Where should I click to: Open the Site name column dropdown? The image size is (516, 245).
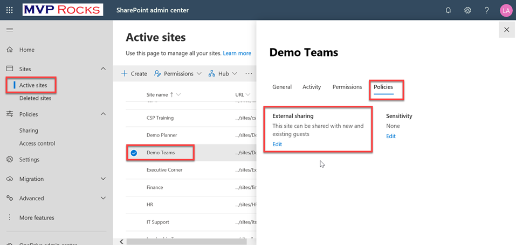coord(178,95)
